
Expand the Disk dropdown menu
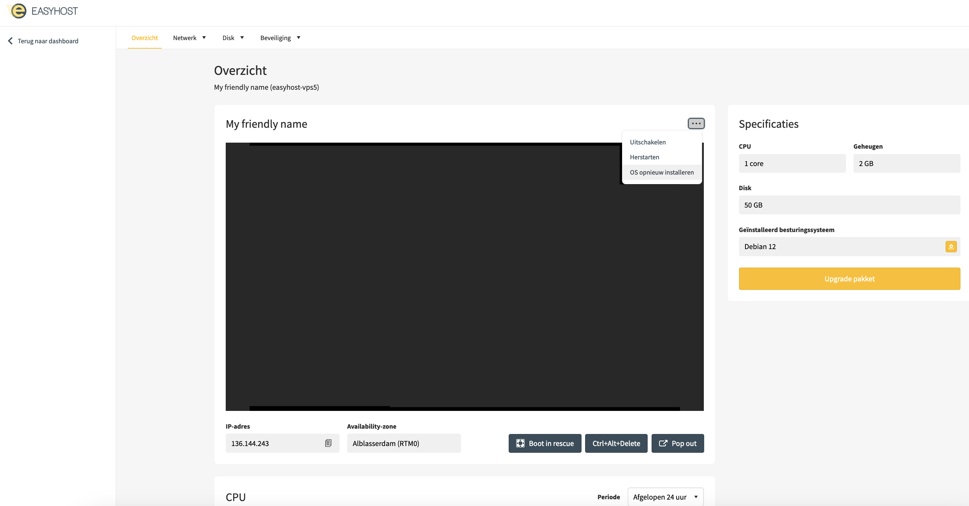(233, 38)
